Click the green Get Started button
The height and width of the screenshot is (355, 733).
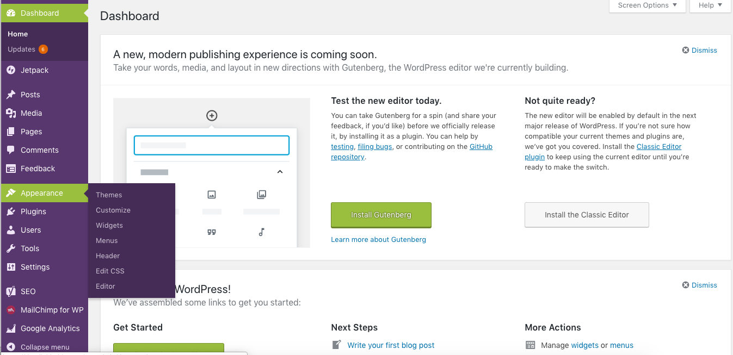169,348
